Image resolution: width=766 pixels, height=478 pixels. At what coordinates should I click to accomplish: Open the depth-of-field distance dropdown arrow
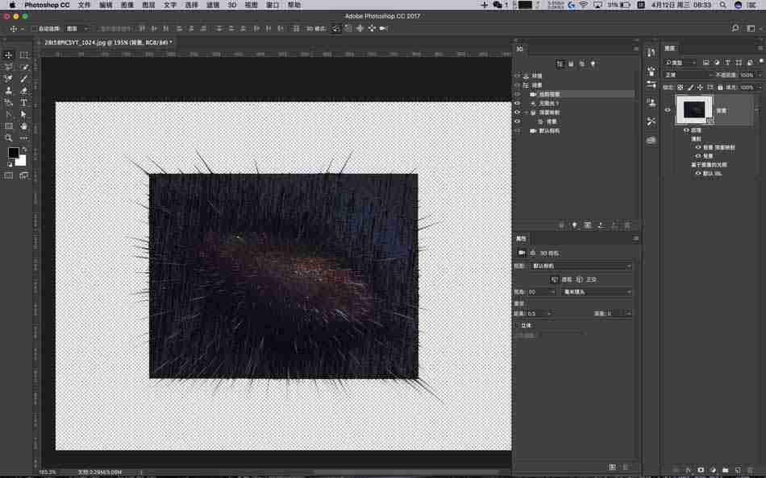550,314
